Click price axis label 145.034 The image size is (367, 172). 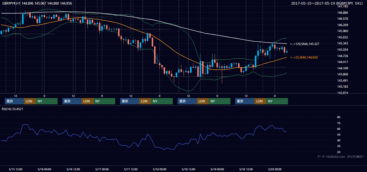[x=342, y=50]
